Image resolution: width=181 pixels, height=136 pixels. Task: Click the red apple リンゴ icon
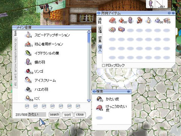28,71
